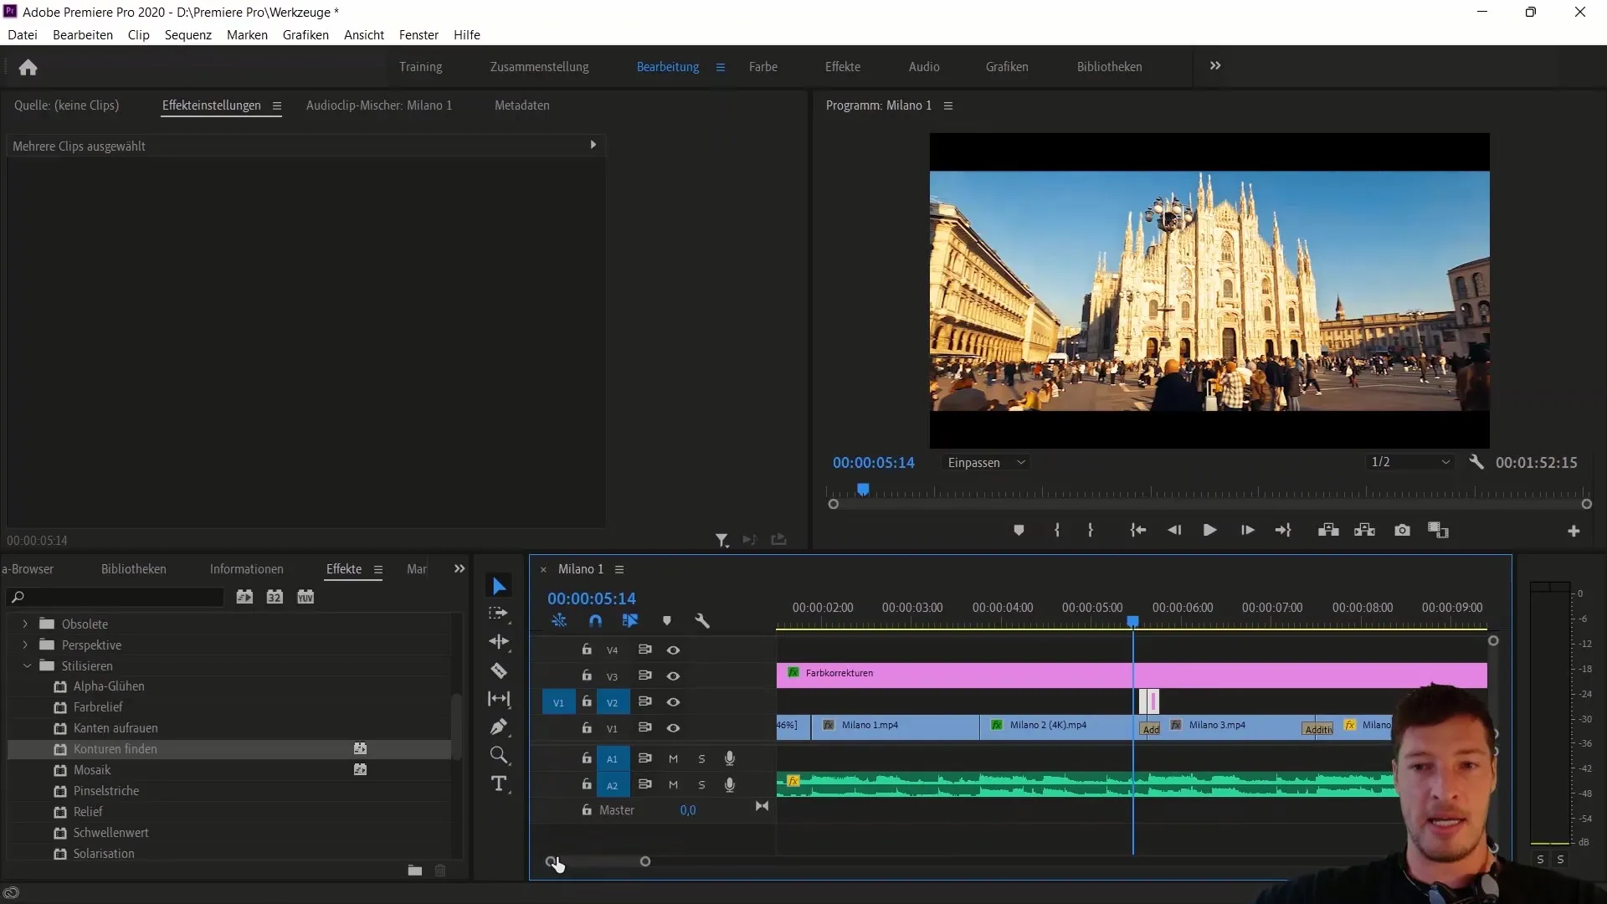Select the Pen tool
This screenshot has width=1607, height=904.
coord(499,727)
